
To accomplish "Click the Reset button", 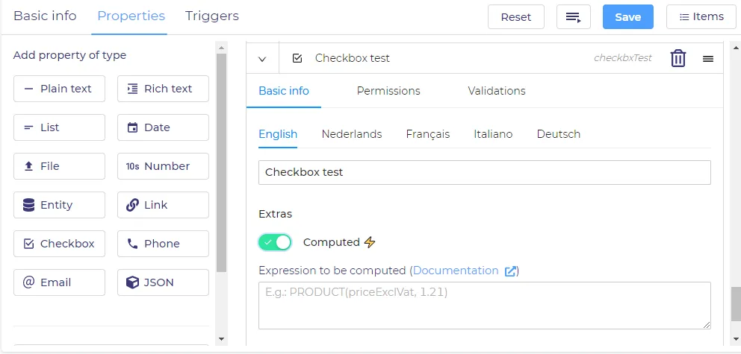I will point(516,17).
